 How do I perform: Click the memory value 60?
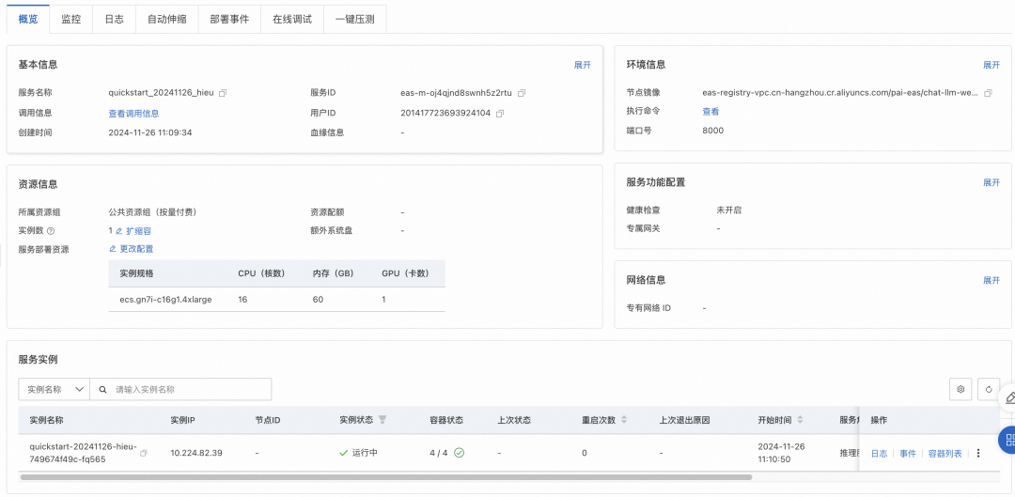[318, 300]
